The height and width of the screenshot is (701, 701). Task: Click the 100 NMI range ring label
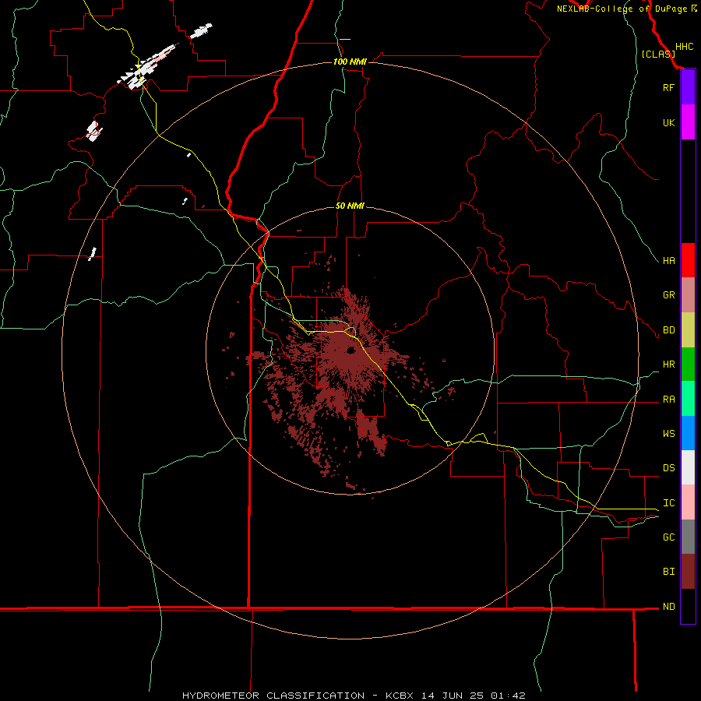click(x=350, y=62)
